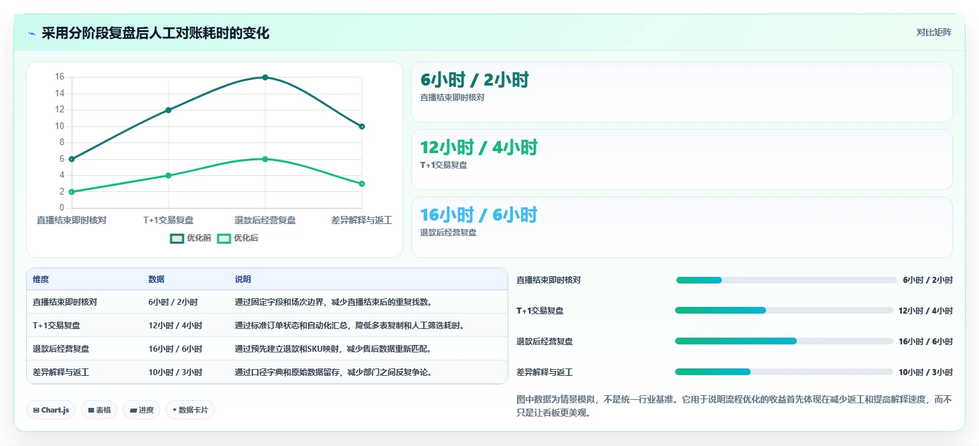Click progress value 16小时 / 6小时 at bar end
Screen dimensions: 979x446
[925, 342]
